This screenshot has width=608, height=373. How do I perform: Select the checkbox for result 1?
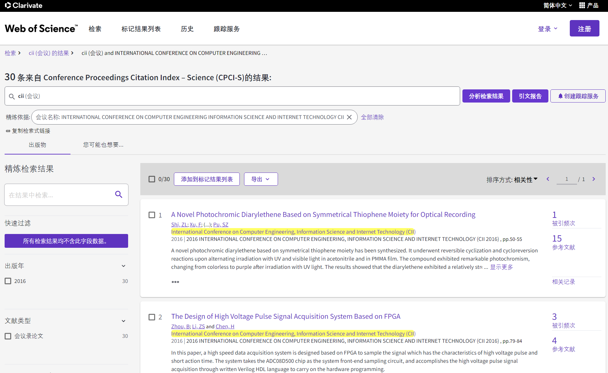click(x=152, y=215)
